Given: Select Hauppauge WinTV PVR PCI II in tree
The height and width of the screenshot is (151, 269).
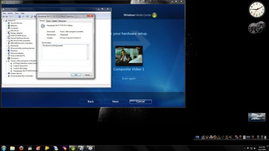Looking at the screenshot, I should (x=24, y=71).
